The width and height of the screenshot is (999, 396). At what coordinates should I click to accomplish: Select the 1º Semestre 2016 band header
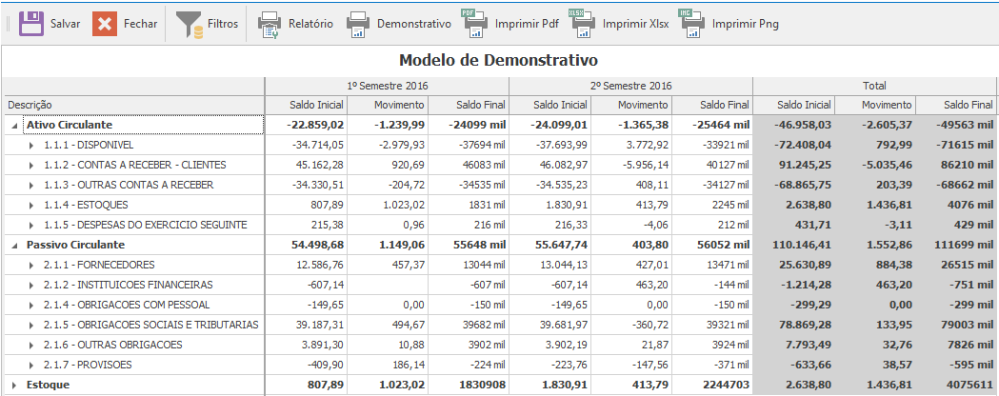(387, 86)
